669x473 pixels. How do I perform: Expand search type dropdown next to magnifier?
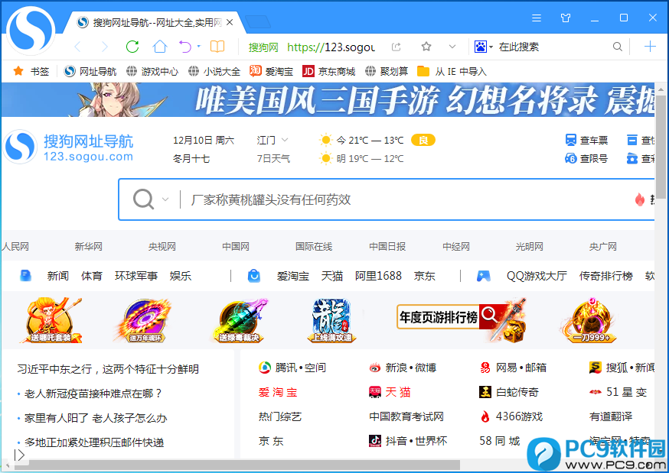pos(165,199)
